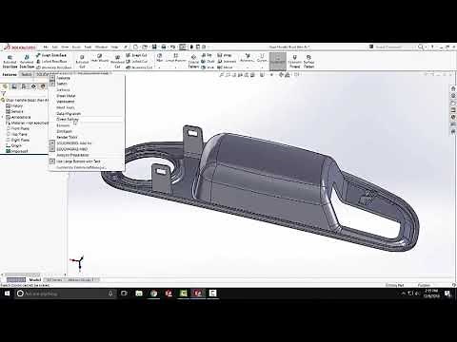This screenshot has width=457, height=342.
Task: Click Zoom to Fit in view toolbar
Action: [x=222, y=75]
